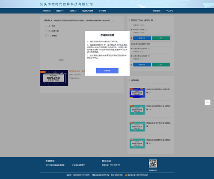The height and width of the screenshot is (179, 214).
Task: Open recommended course thumbnail with 11 learners
Action: tap(137, 127)
